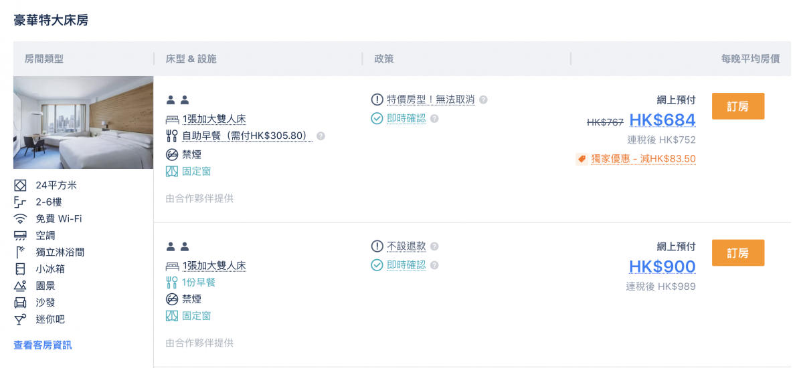Click the 獨家優惠 - 減HK$83.50 discount link
This screenshot has height=368, width=803.
tap(643, 159)
